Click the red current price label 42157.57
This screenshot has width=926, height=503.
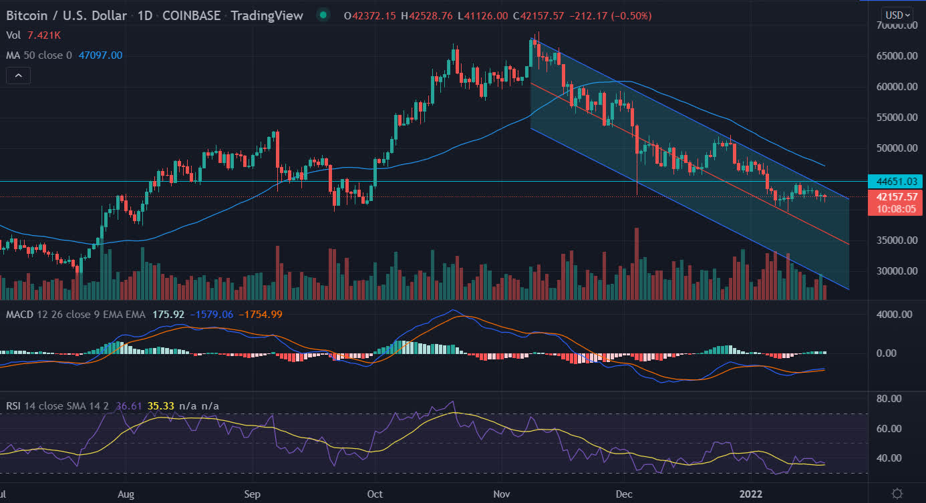(x=895, y=196)
